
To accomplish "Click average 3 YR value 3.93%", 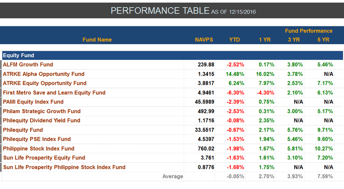I will 295,176.
